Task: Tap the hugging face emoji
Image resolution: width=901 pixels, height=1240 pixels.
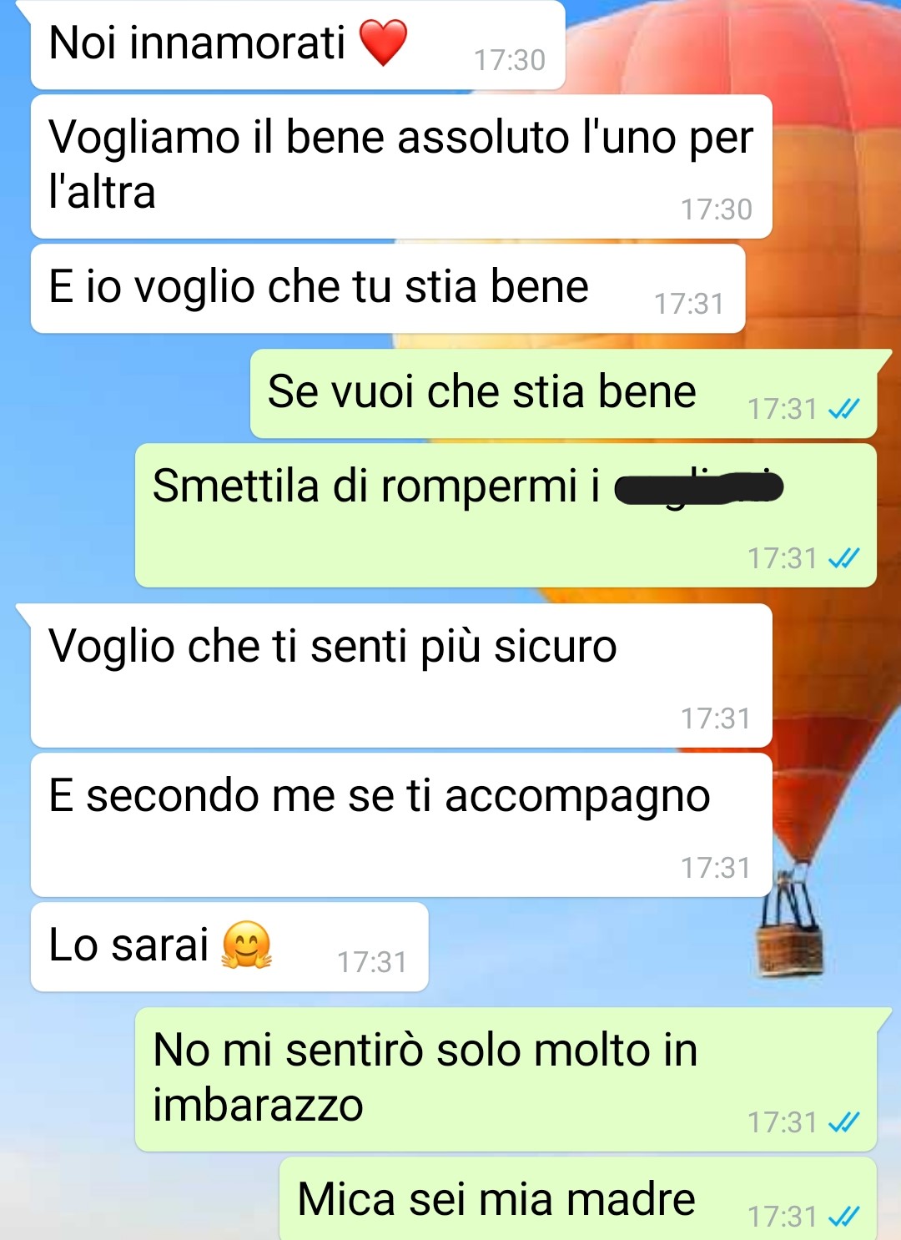Action: tap(247, 945)
